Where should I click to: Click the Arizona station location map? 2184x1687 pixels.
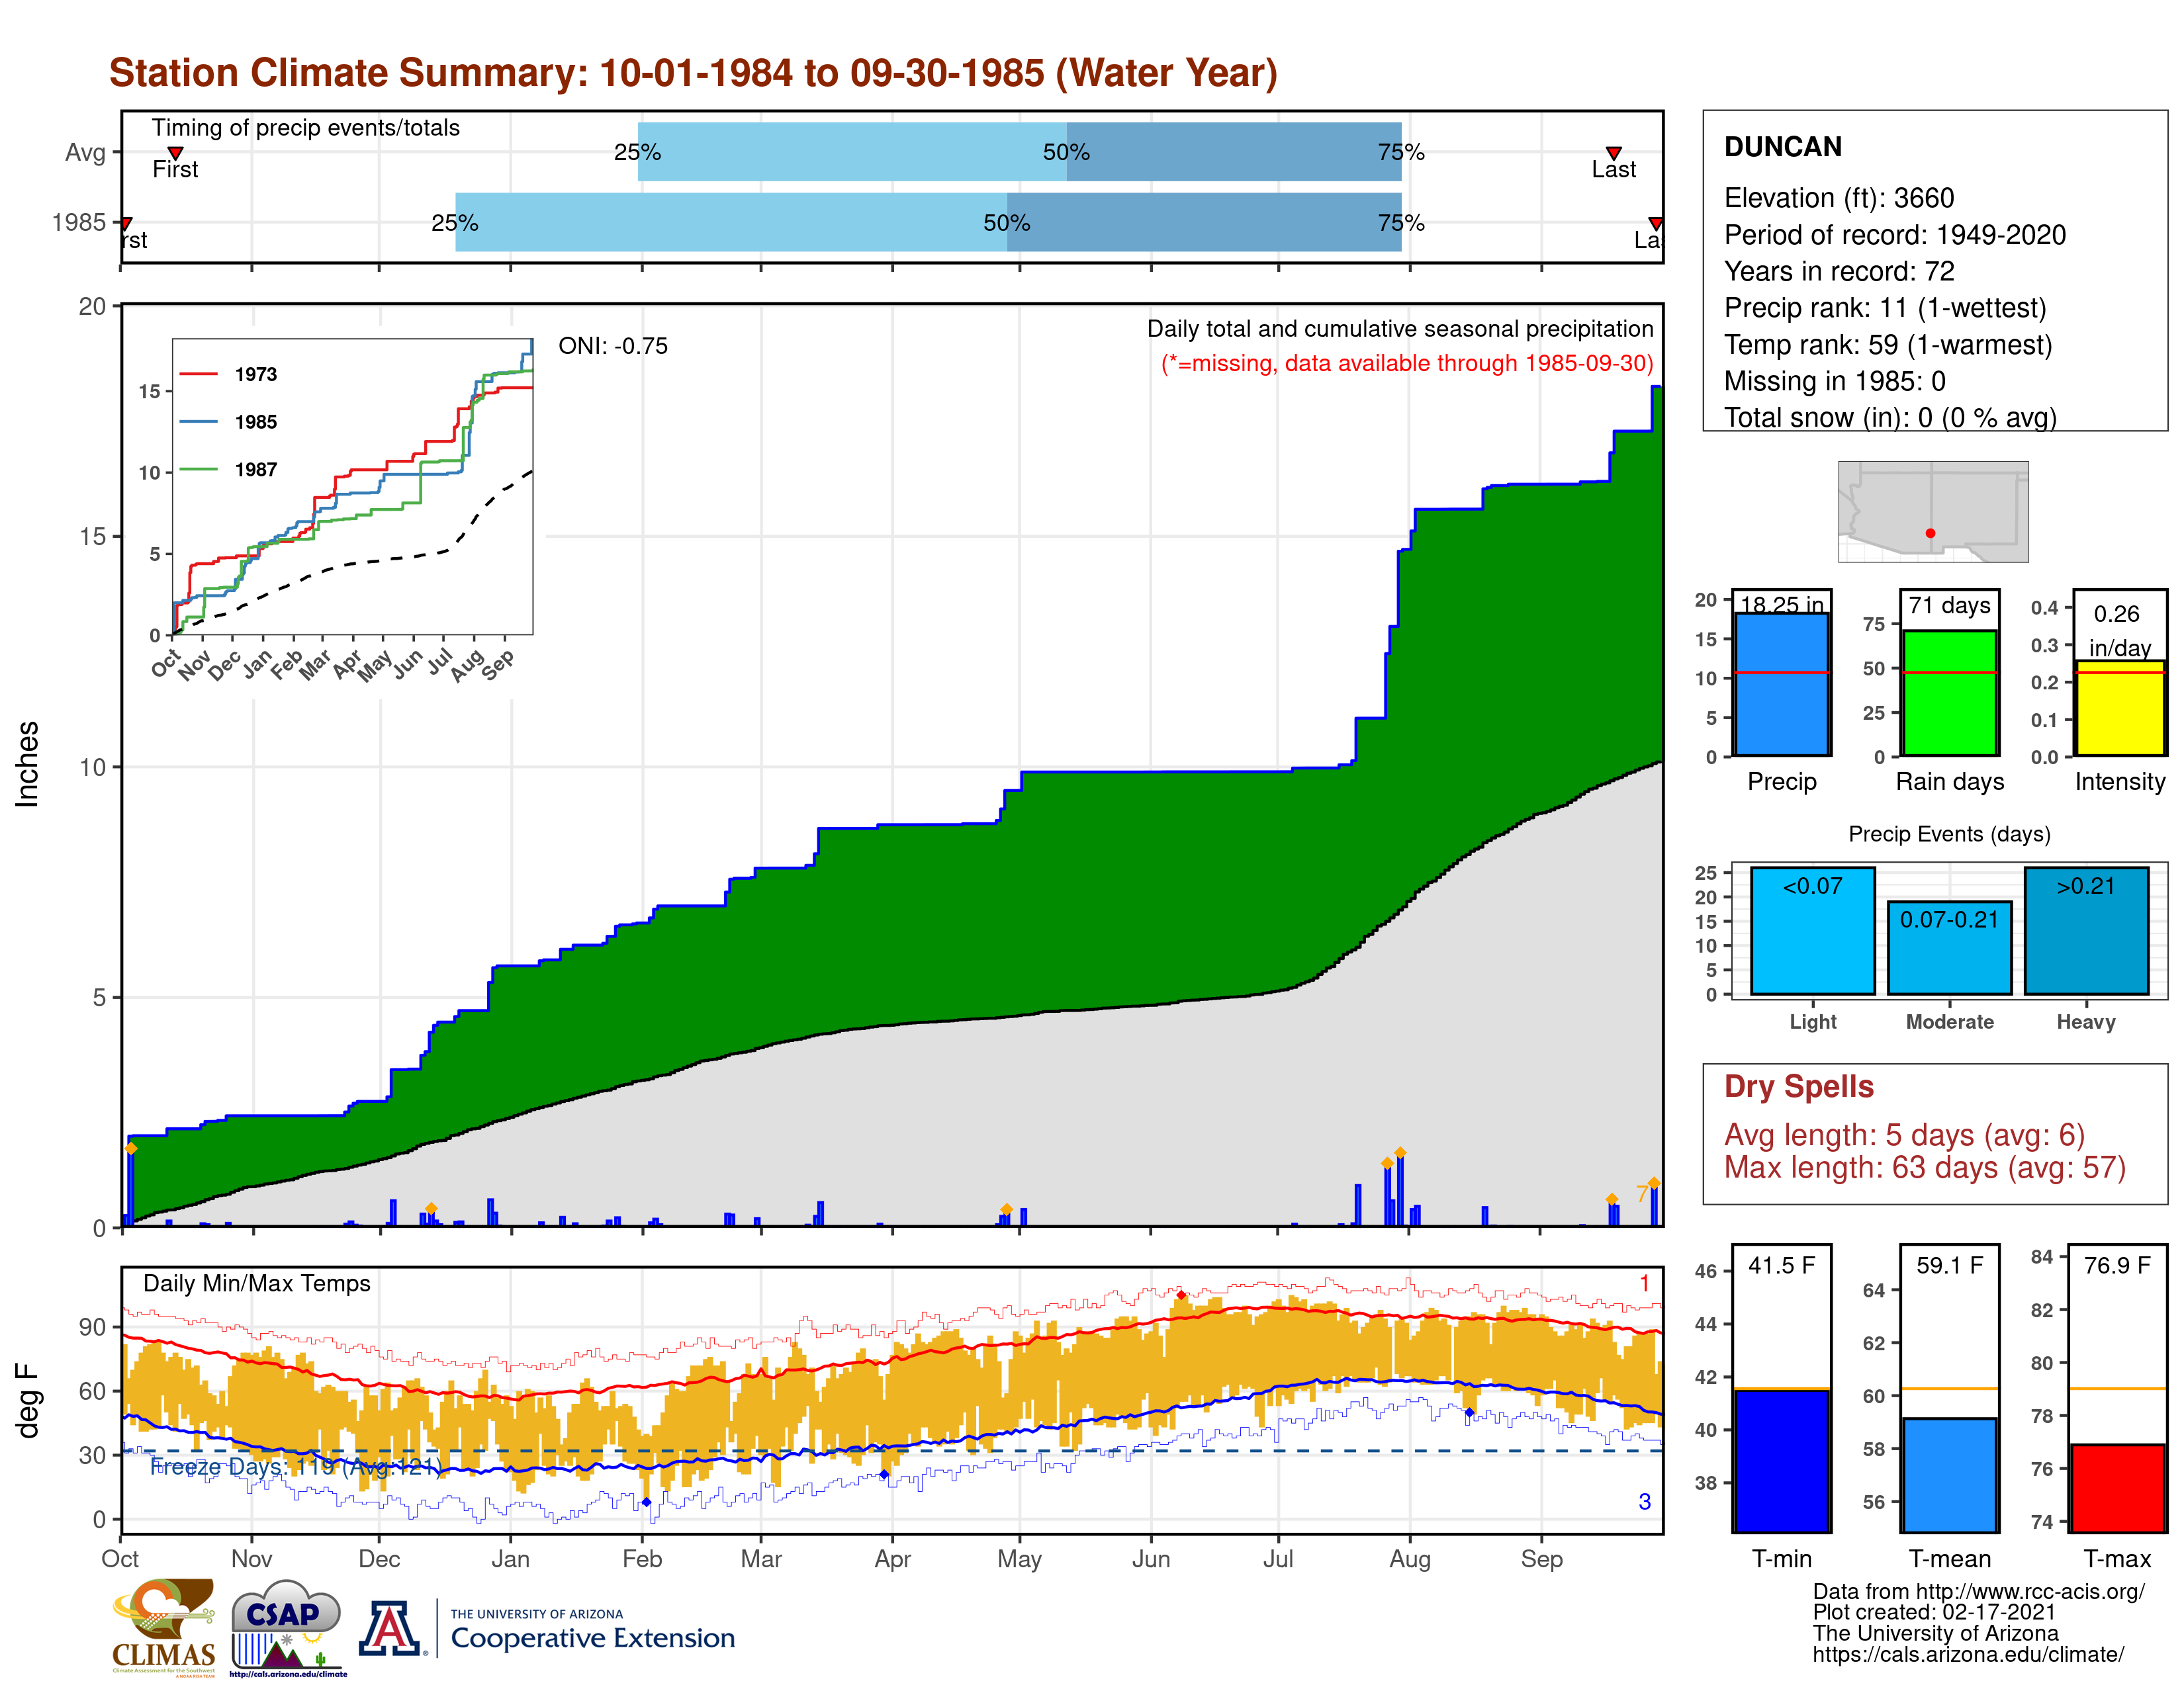[1933, 511]
